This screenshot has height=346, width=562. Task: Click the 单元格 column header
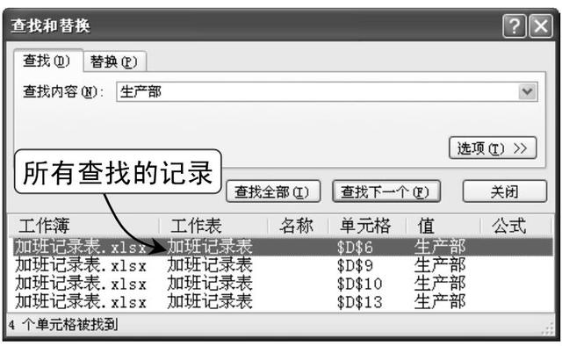click(367, 226)
